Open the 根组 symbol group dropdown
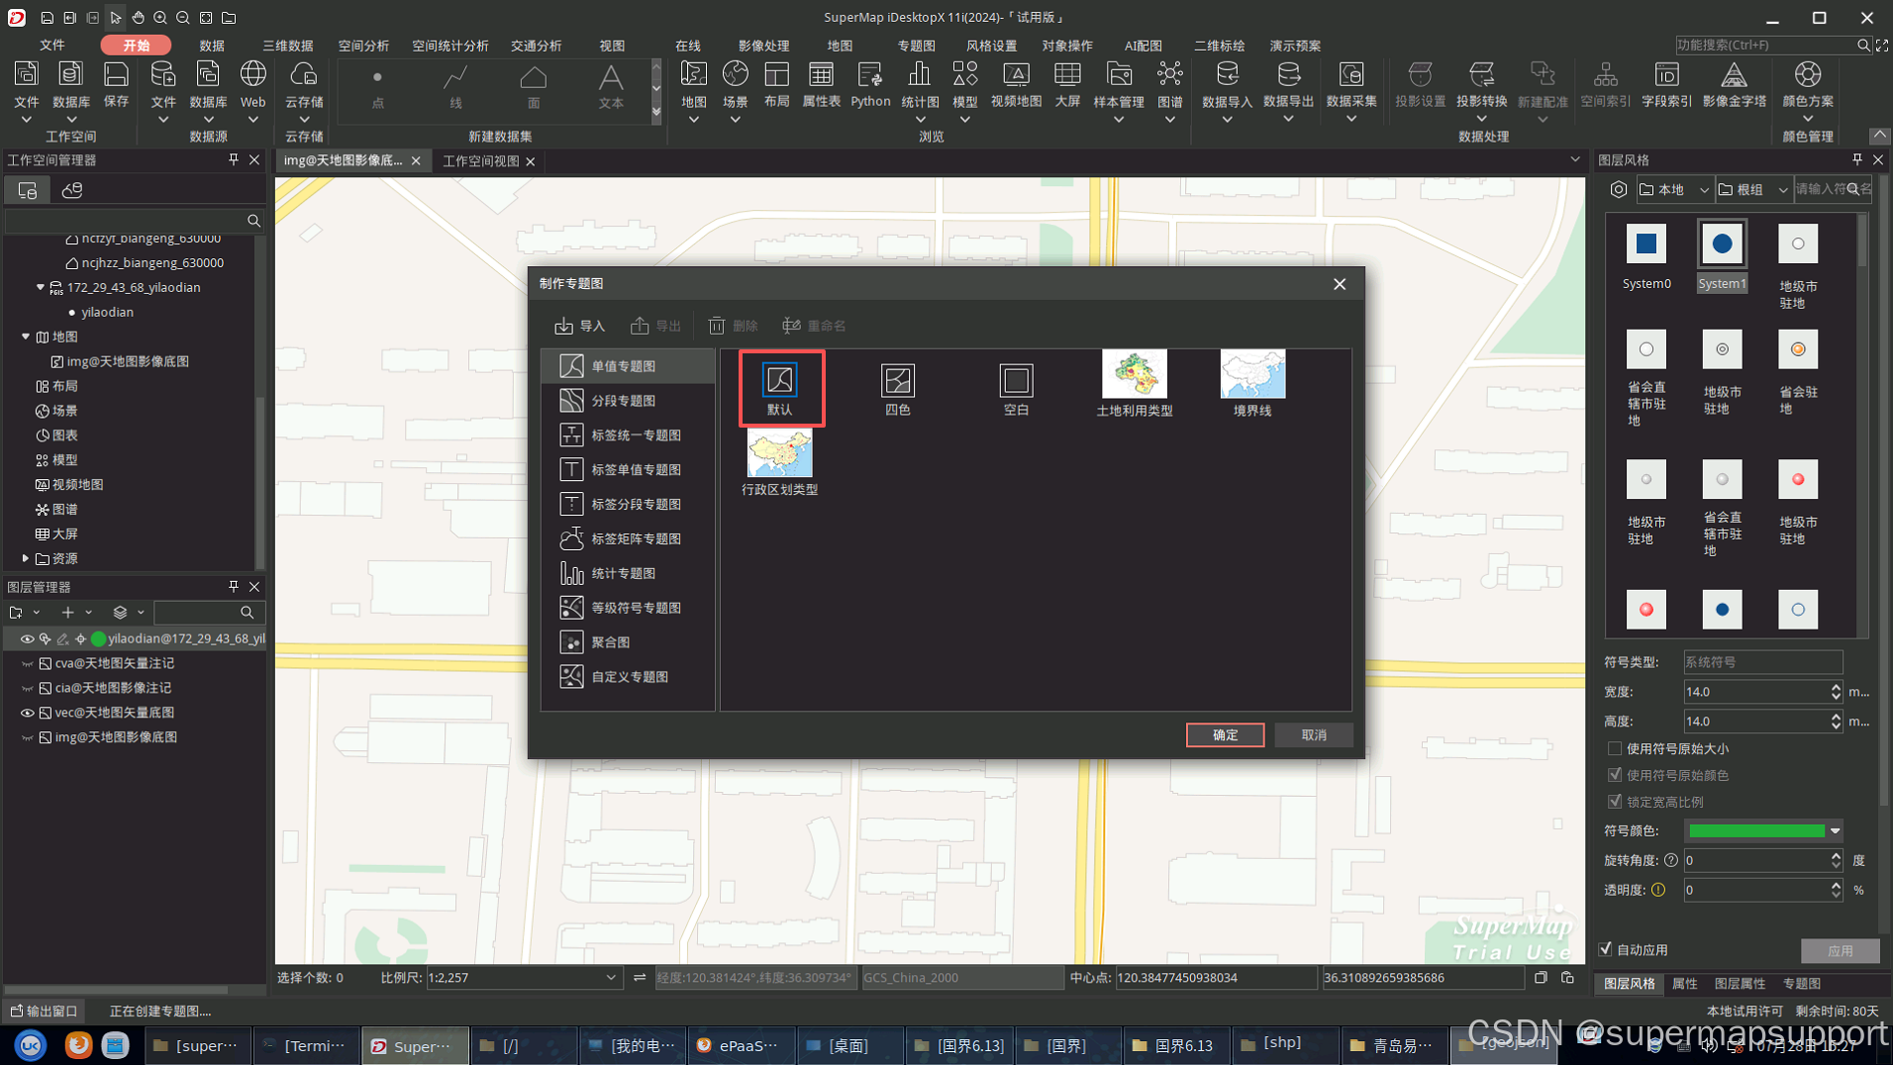Viewport: 1893px width, 1065px height. pyautogui.click(x=1753, y=190)
